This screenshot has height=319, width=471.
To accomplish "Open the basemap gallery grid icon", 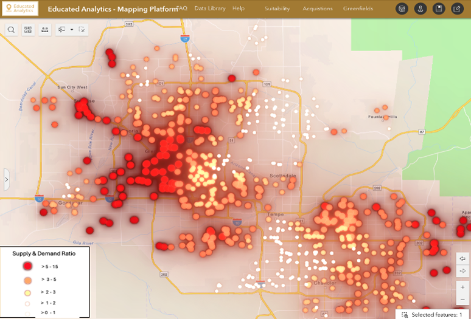I will coord(29,29).
